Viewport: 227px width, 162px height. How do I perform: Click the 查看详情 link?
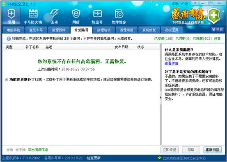(x=172, y=63)
